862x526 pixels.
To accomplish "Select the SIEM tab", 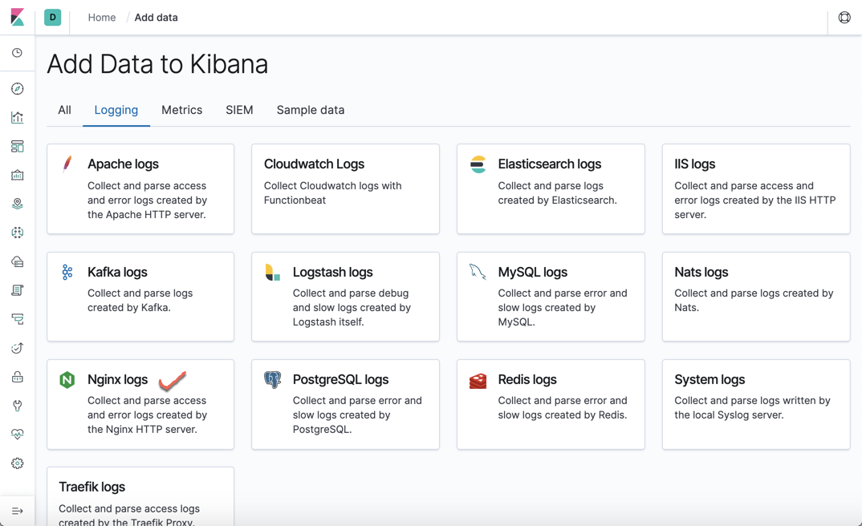I will click(239, 110).
